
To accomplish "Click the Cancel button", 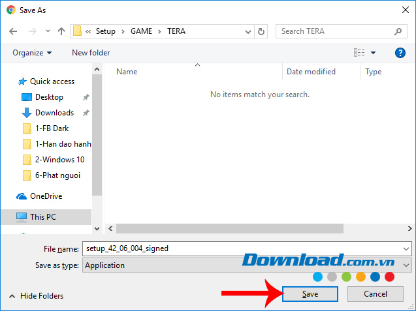I will click(375, 294).
